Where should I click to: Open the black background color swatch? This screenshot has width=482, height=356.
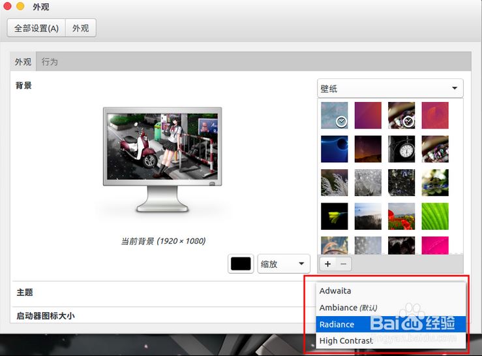(x=241, y=264)
